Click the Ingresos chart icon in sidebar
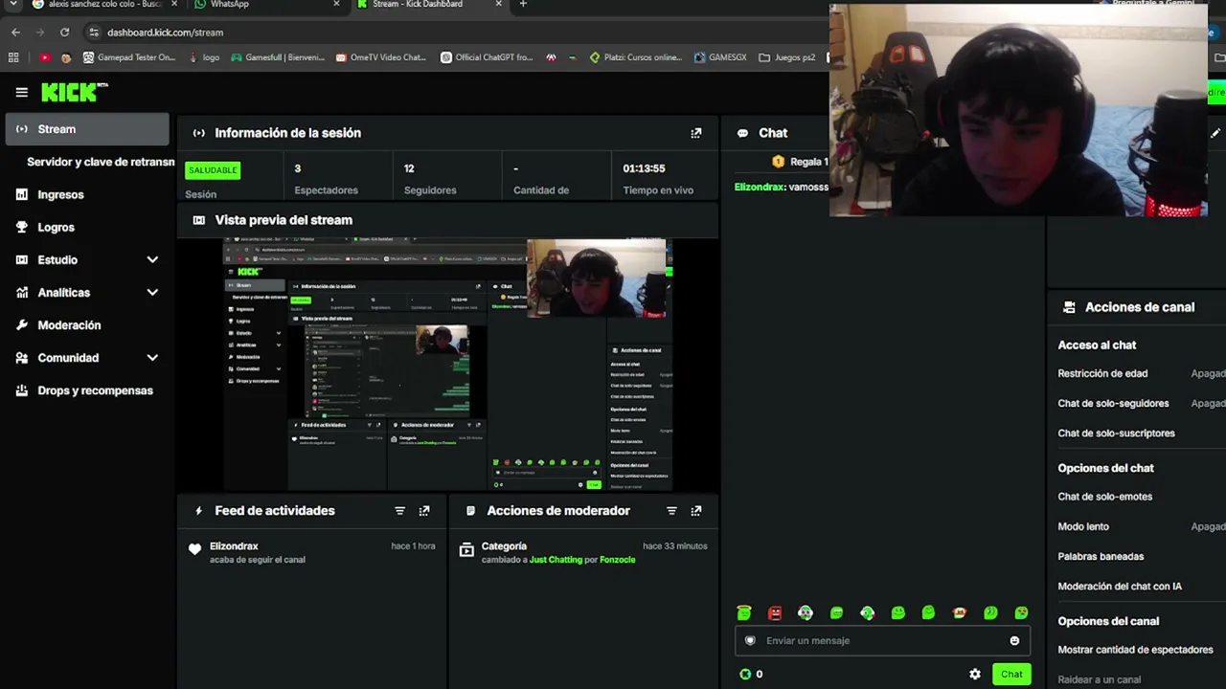 point(22,194)
